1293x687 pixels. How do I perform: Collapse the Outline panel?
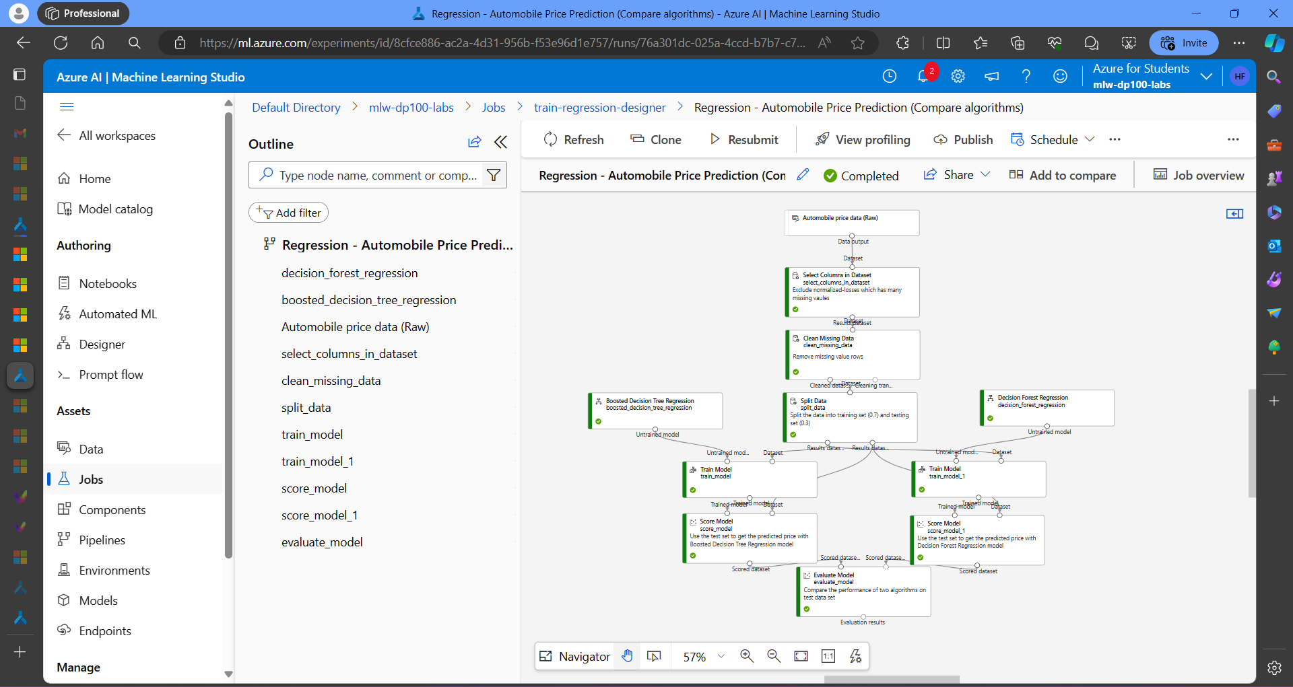click(x=500, y=142)
